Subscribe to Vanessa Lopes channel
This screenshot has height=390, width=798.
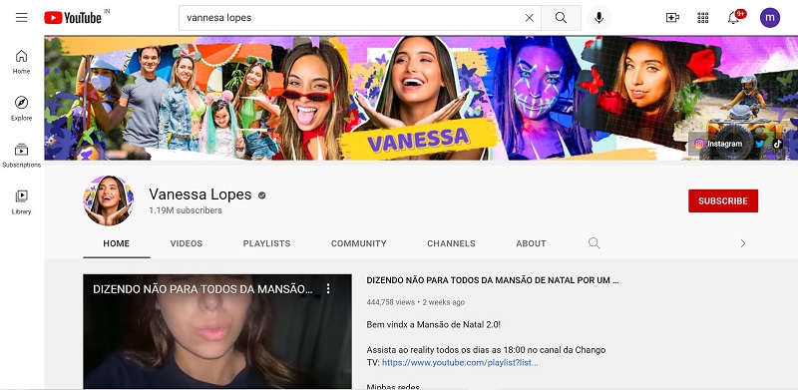[723, 201]
